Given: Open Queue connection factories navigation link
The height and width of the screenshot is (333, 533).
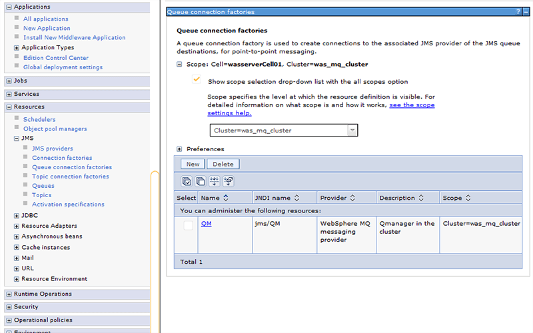Looking at the screenshot, I should coord(72,167).
